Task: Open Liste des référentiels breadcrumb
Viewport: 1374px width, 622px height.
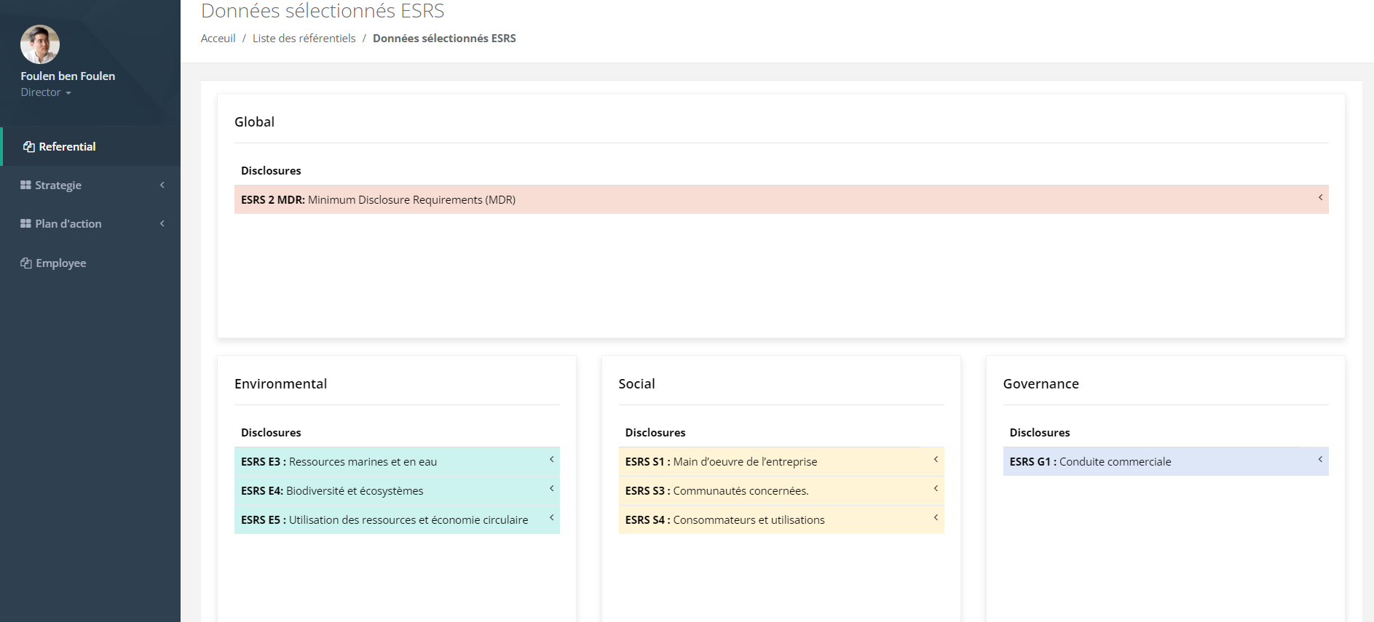Action: click(x=304, y=39)
